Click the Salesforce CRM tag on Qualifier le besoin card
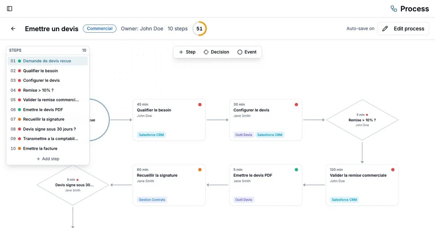The height and width of the screenshot is (228, 435). tap(151, 135)
